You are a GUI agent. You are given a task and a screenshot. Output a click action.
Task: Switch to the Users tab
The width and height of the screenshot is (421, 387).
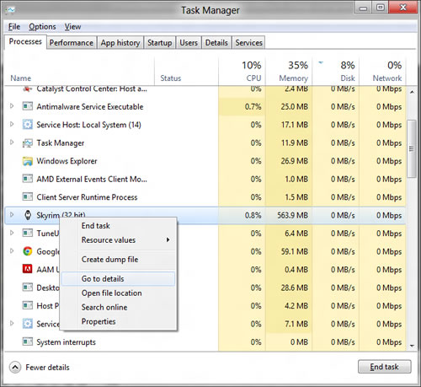tap(189, 43)
